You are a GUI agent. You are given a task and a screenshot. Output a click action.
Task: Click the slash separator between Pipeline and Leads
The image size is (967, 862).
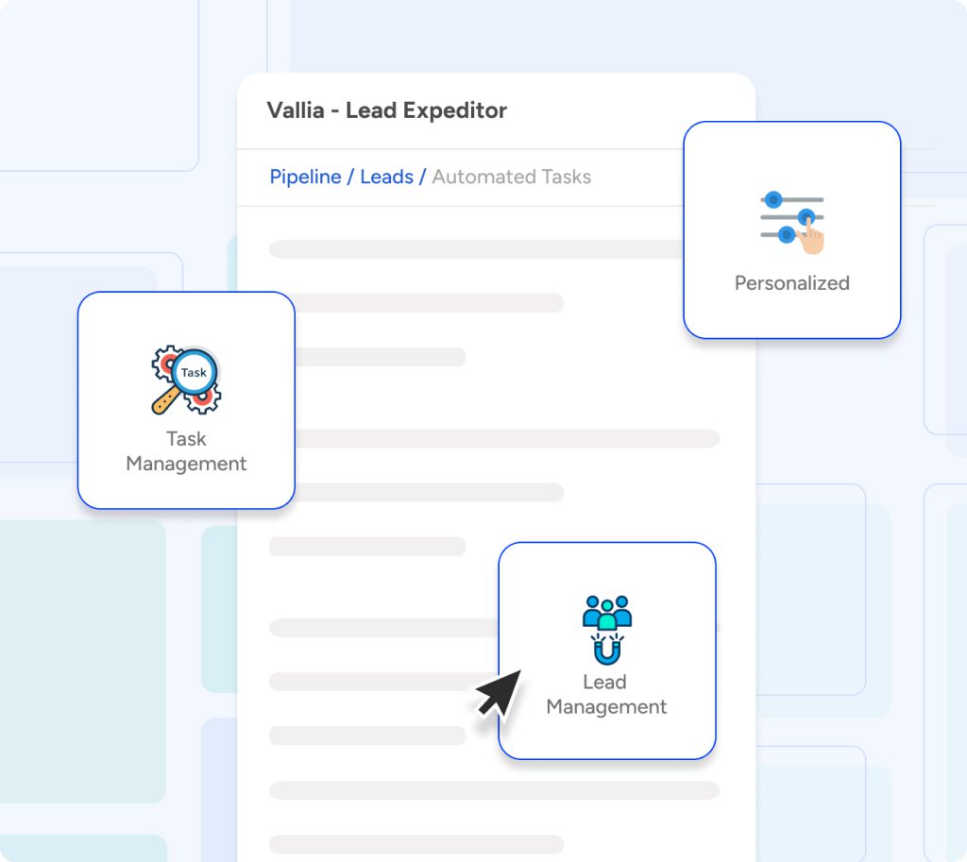click(x=350, y=177)
